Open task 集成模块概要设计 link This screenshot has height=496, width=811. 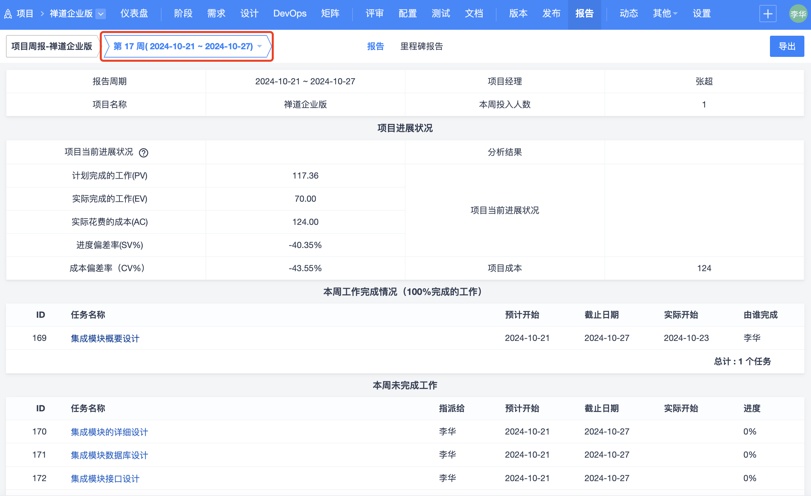click(x=105, y=338)
